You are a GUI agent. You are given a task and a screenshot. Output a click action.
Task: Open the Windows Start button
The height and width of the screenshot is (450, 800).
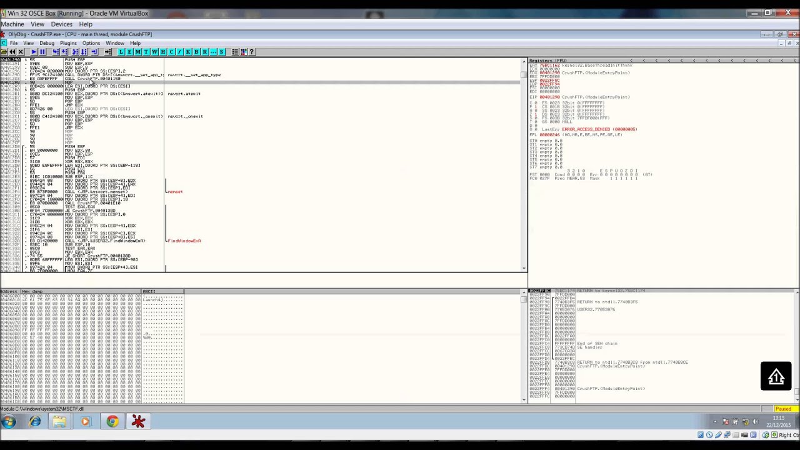pyautogui.click(x=8, y=422)
